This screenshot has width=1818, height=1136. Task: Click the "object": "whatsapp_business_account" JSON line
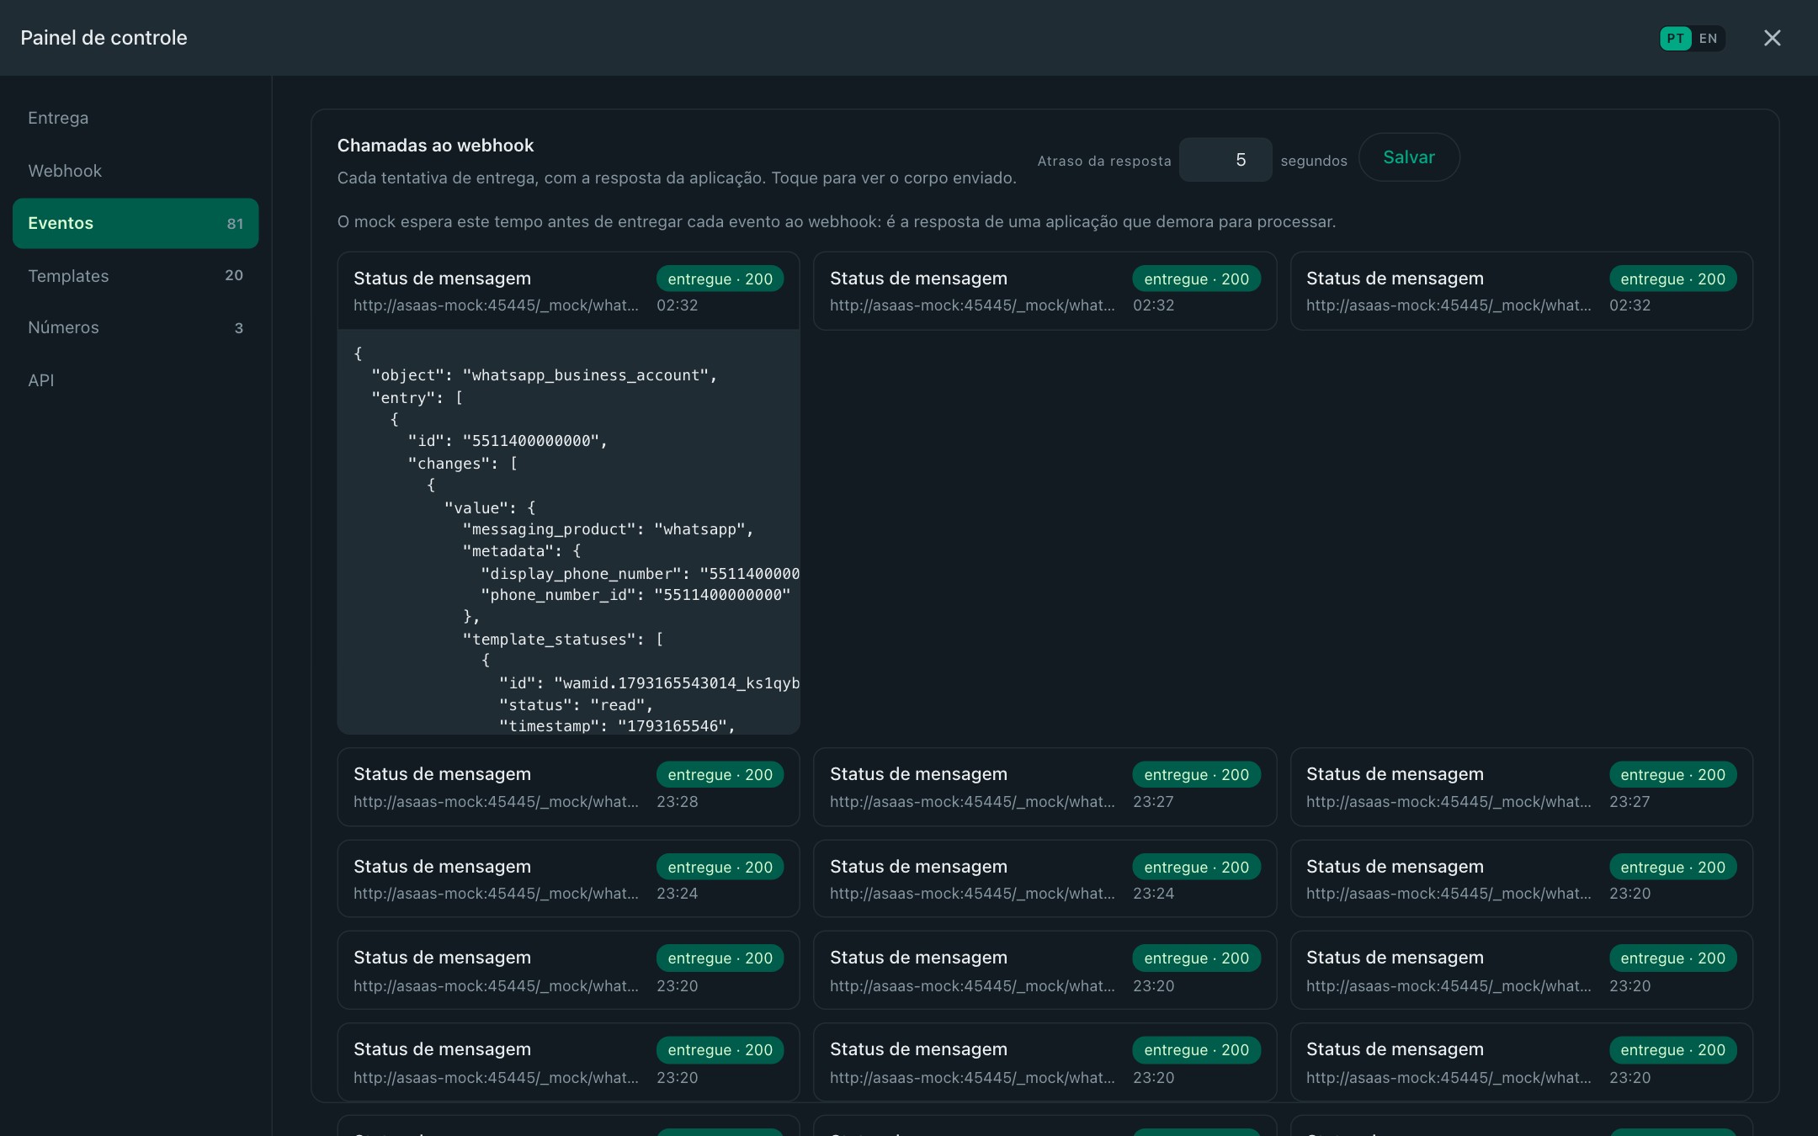[544, 375]
